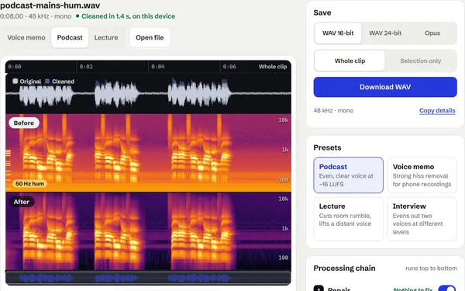The height and width of the screenshot is (291, 465).
Task: Click the Open file button
Action: click(150, 37)
